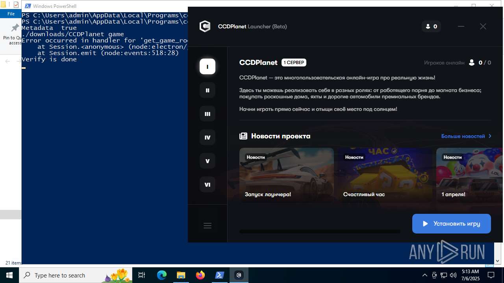Screen dimensions: 504x283
Task: Open the 'Больше новостей' link
Action: [466, 136]
